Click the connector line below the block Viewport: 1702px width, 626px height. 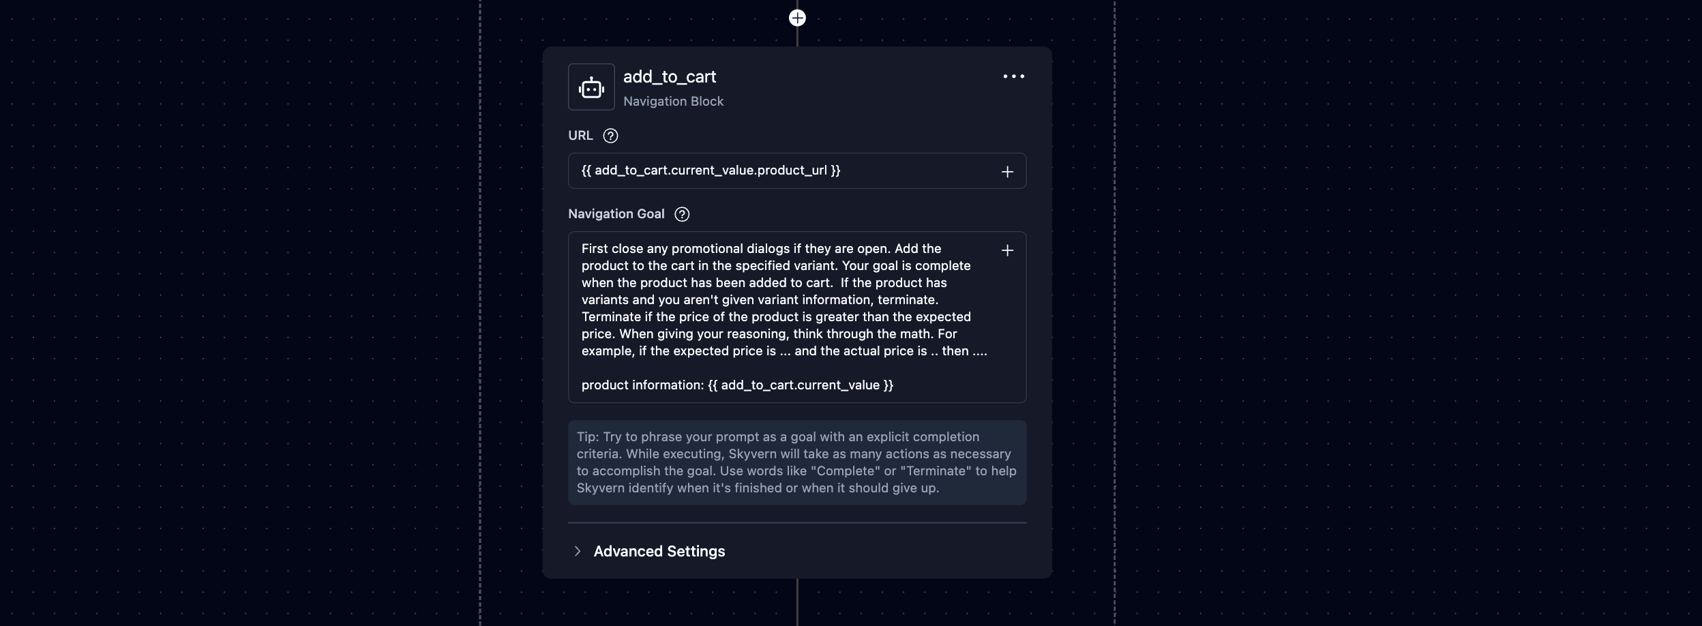click(797, 602)
